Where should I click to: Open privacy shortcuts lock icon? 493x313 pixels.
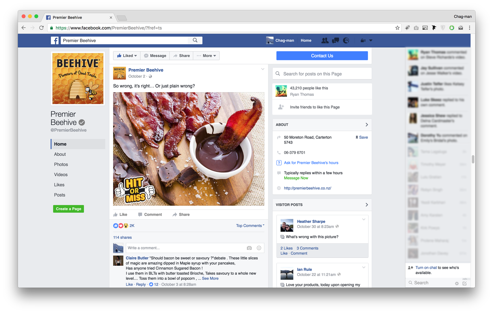click(363, 40)
